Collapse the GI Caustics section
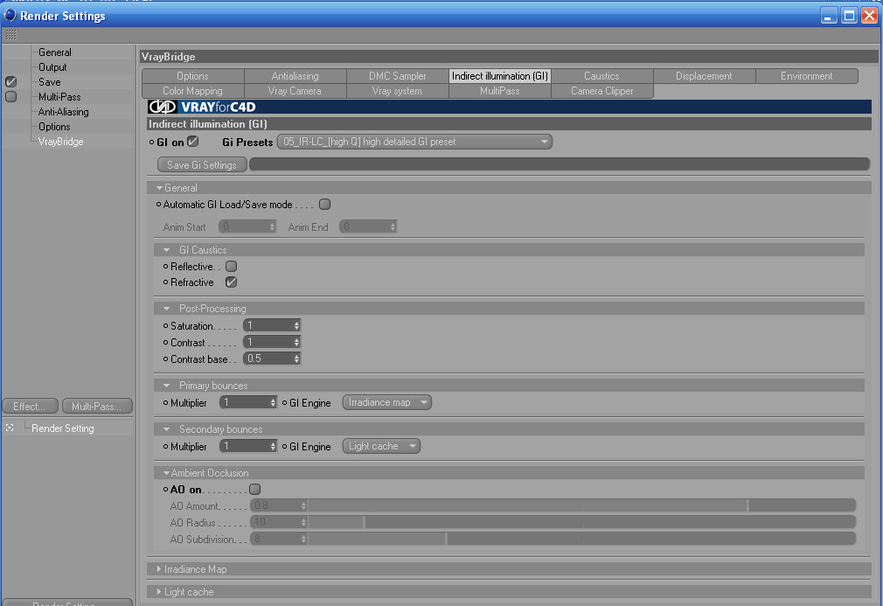 [167, 250]
